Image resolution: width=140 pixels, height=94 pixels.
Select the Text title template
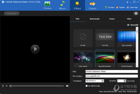(105, 38)
